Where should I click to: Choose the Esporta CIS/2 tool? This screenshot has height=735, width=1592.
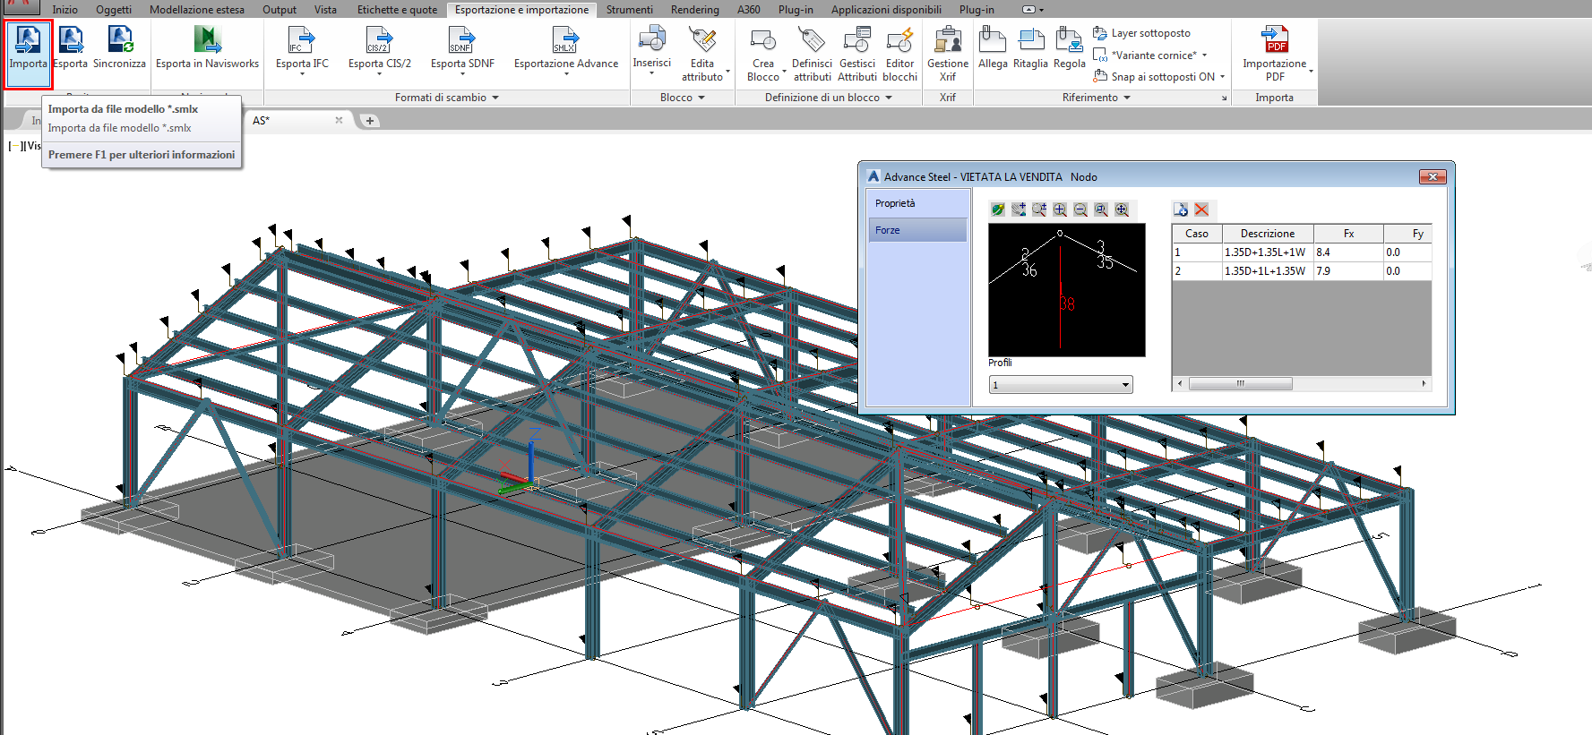tap(380, 50)
